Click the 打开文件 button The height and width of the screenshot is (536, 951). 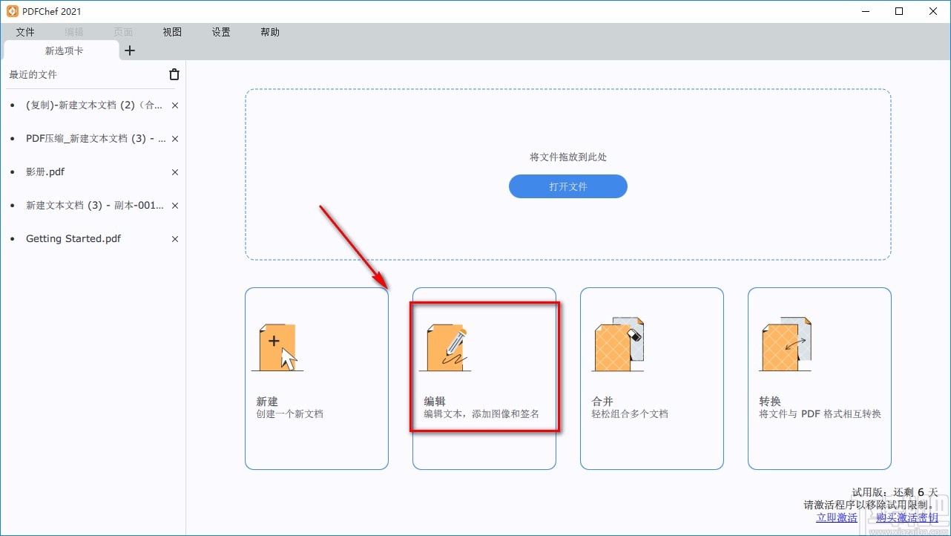[x=567, y=186]
